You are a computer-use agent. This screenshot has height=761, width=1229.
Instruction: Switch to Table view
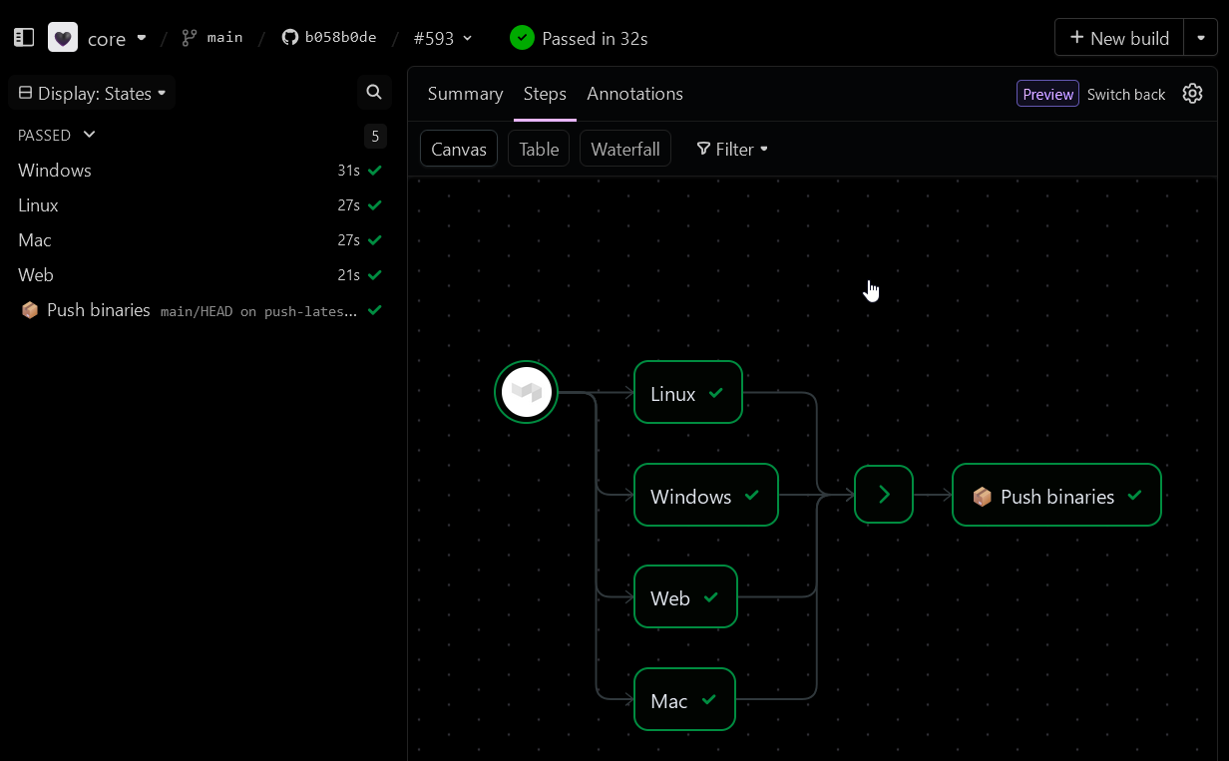tap(539, 150)
